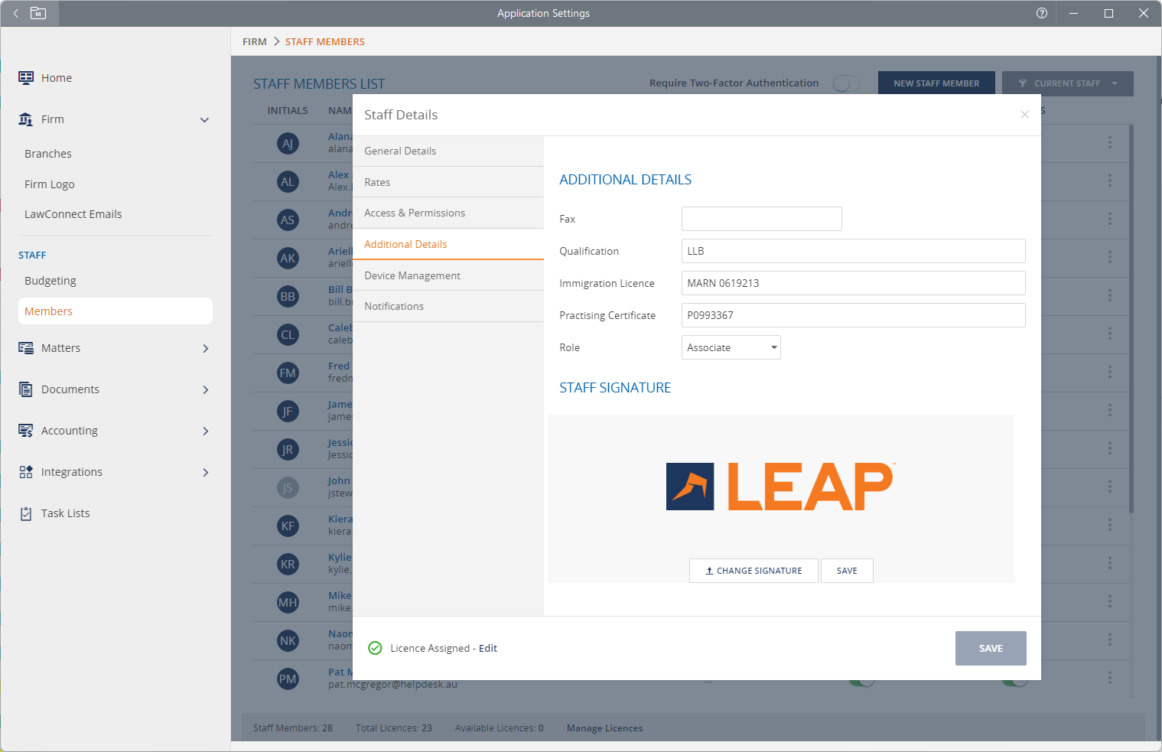Open the Access & Permissions tab
Viewport: 1162px width, 752px height.
[x=448, y=213]
